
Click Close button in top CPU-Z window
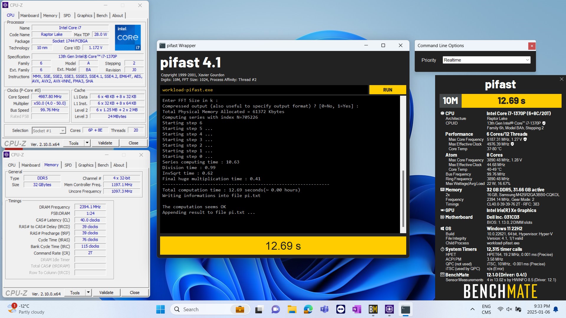[x=133, y=143]
